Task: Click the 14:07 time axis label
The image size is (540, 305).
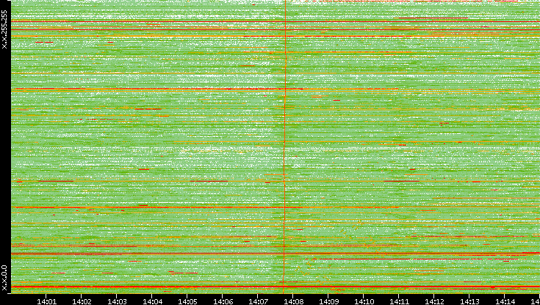Action: pos(258,302)
